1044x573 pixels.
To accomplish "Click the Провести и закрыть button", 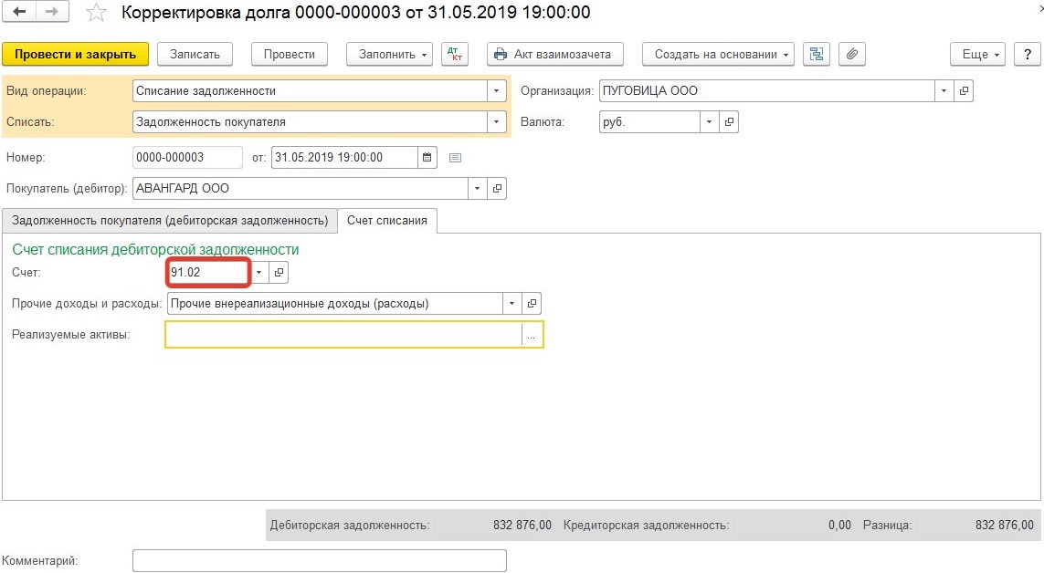I will pos(75,54).
